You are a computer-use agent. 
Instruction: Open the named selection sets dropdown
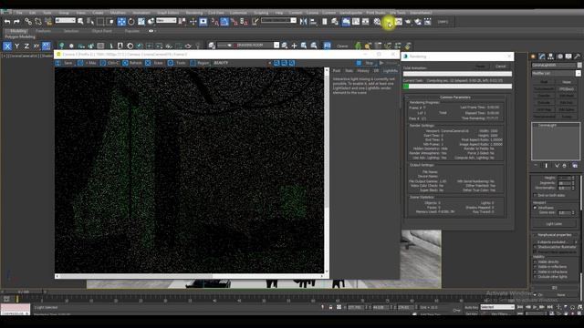tap(278, 20)
